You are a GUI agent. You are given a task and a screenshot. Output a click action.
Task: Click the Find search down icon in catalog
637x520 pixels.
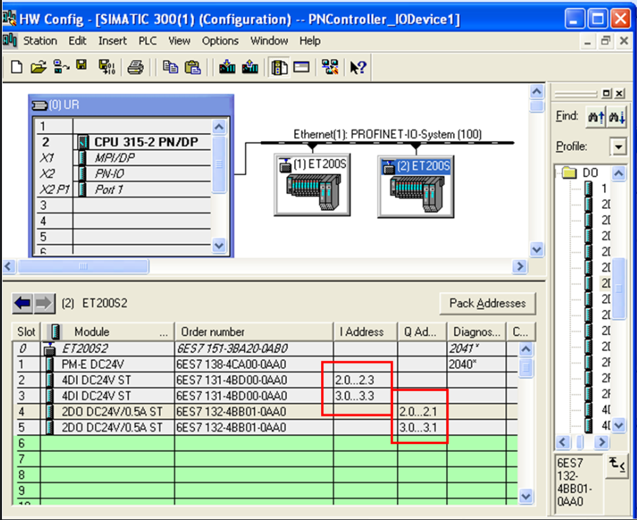pos(617,117)
